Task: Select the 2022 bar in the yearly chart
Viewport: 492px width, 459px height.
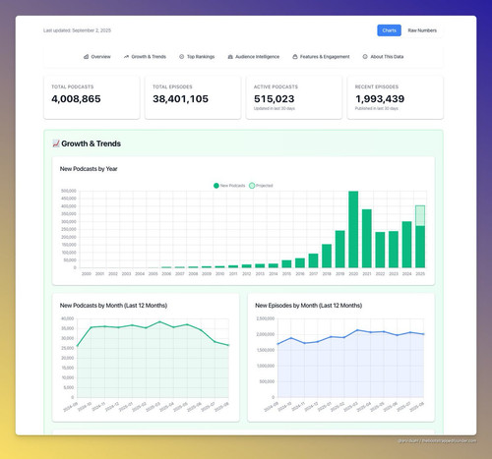Action: pyautogui.click(x=380, y=250)
